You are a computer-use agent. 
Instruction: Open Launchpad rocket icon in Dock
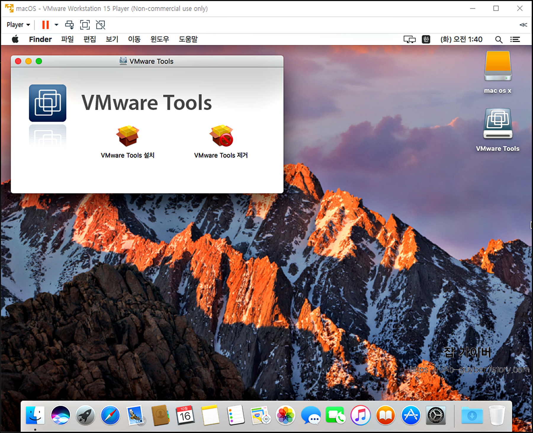85,415
